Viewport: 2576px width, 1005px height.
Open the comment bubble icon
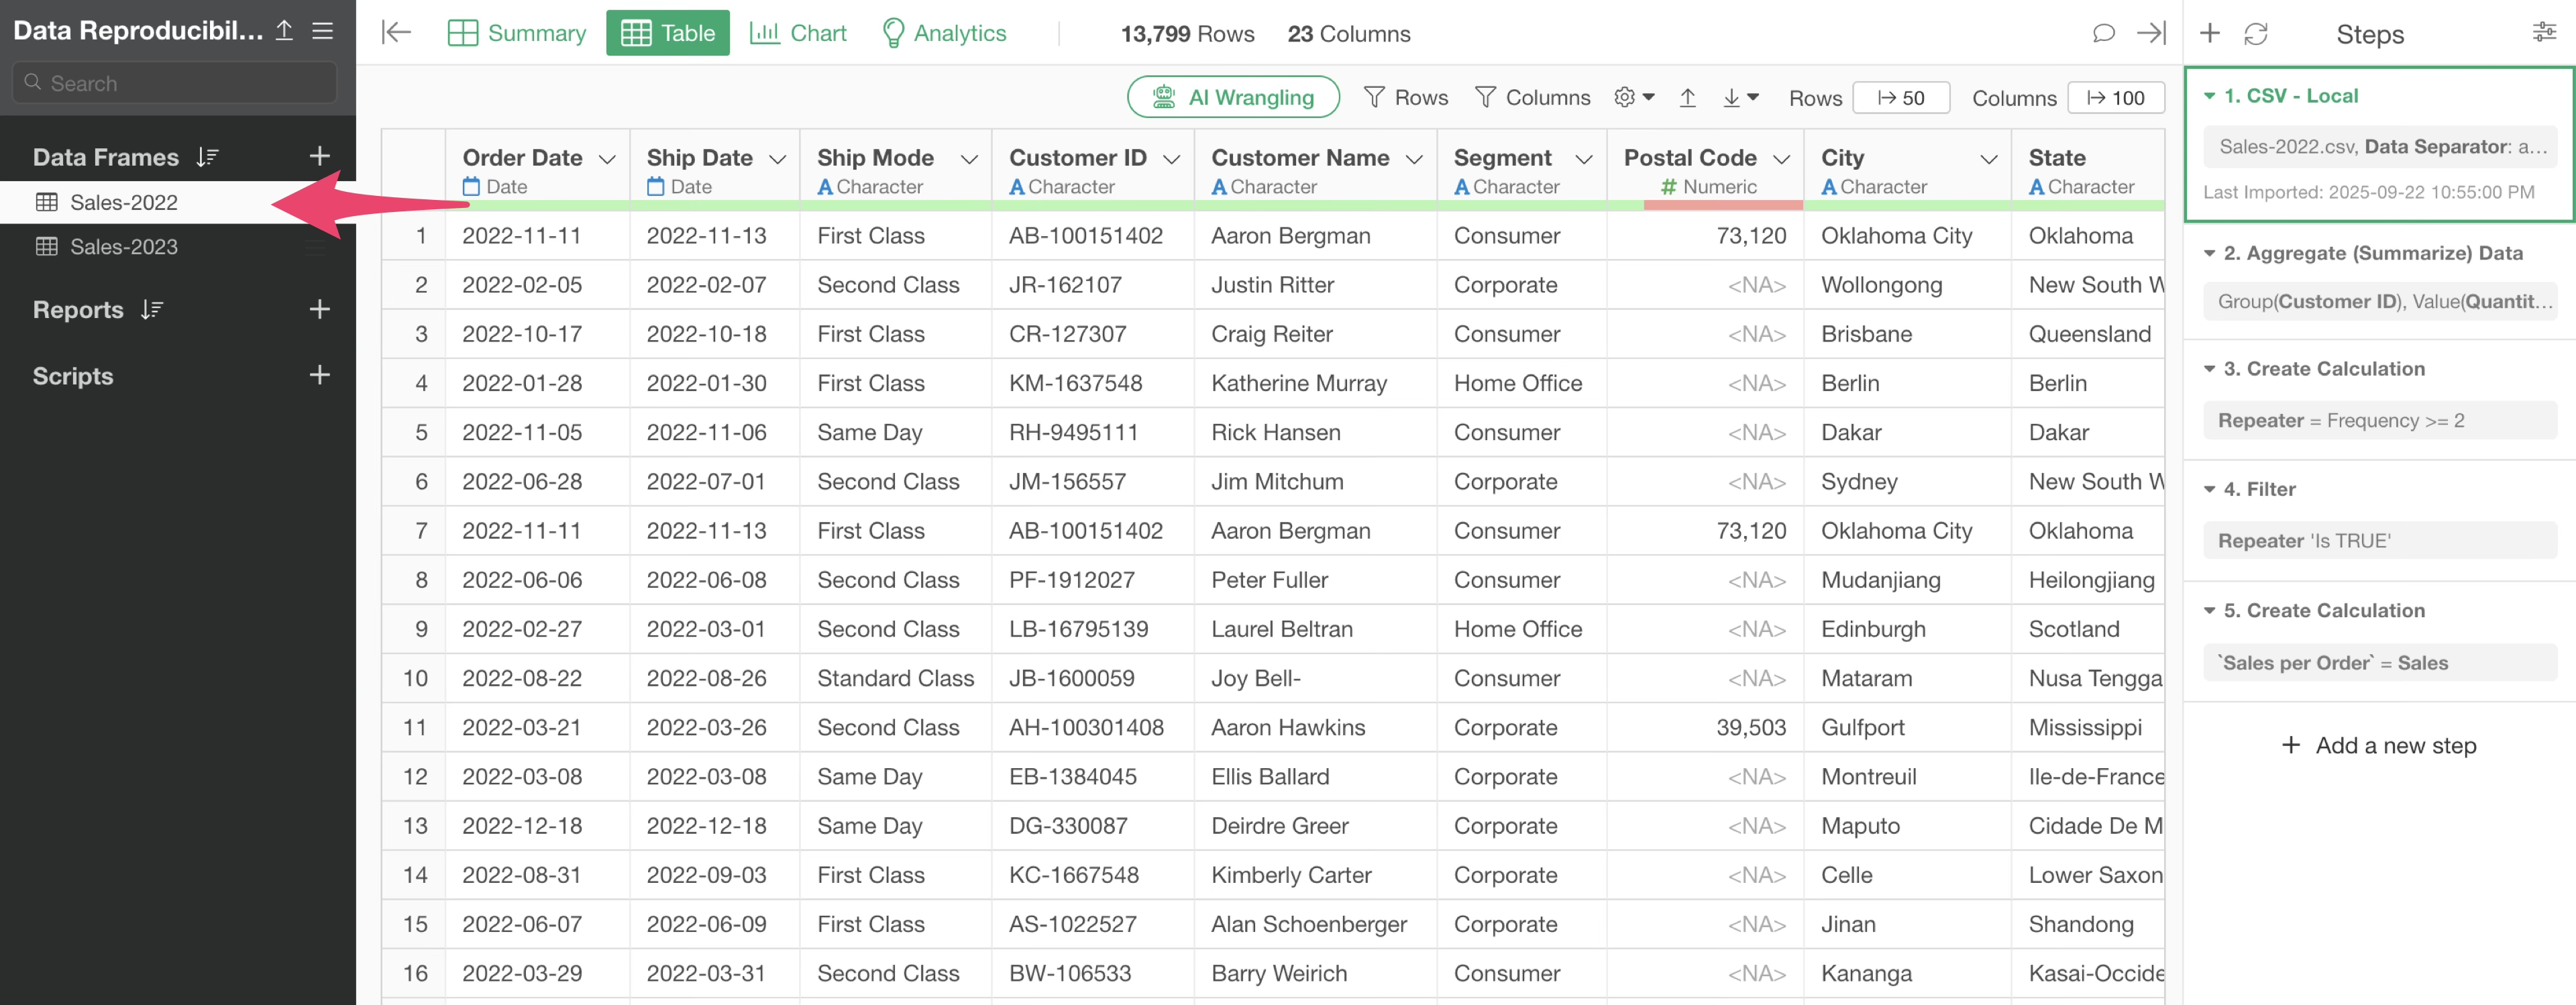point(2103,33)
